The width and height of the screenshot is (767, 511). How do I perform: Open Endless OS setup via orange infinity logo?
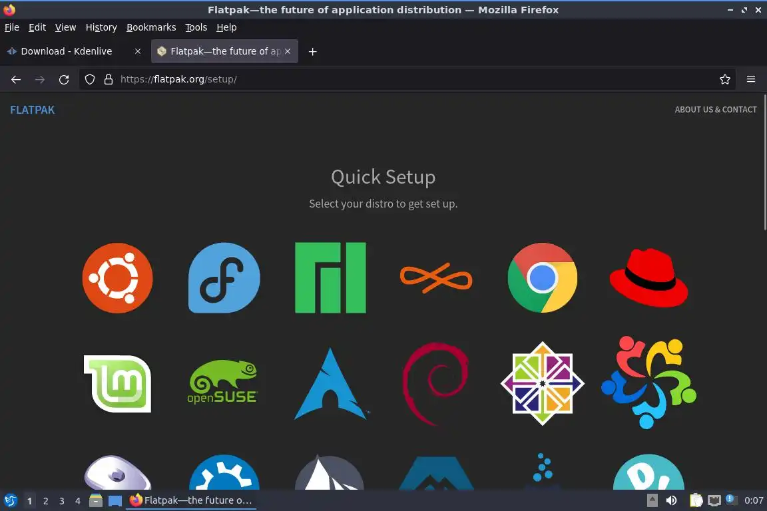click(436, 277)
